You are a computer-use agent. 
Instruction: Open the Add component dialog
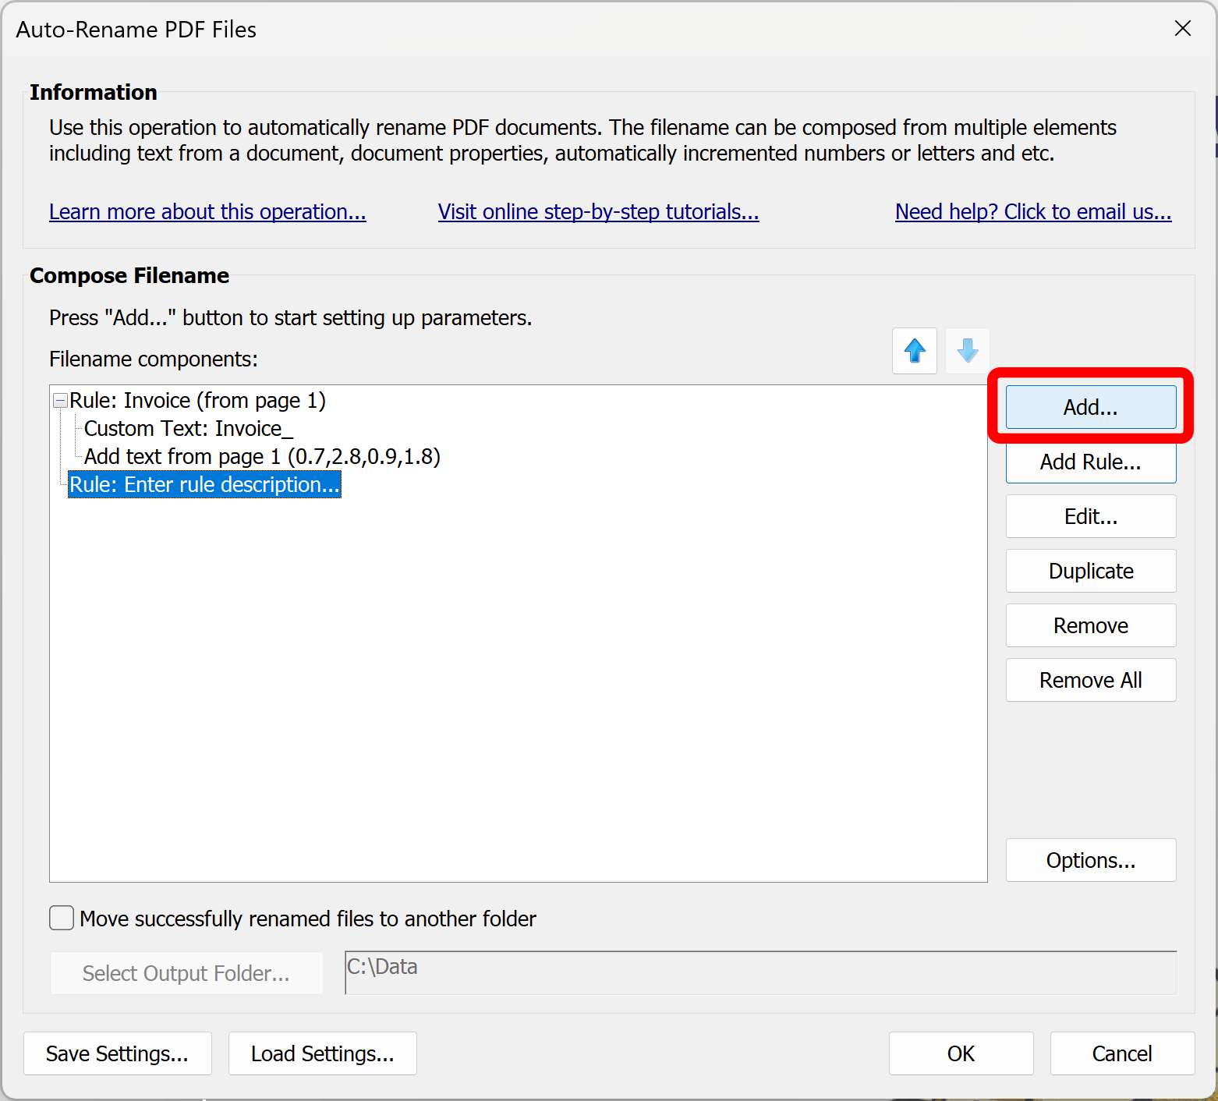tap(1090, 406)
